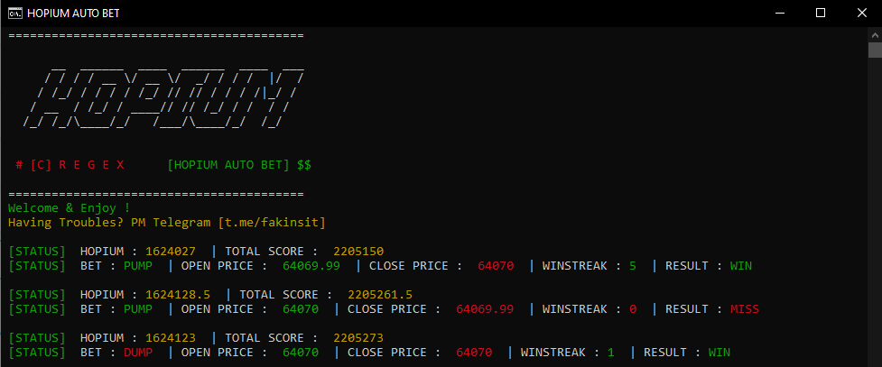Close the HOPIUM AUTO BET window

click(x=861, y=13)
